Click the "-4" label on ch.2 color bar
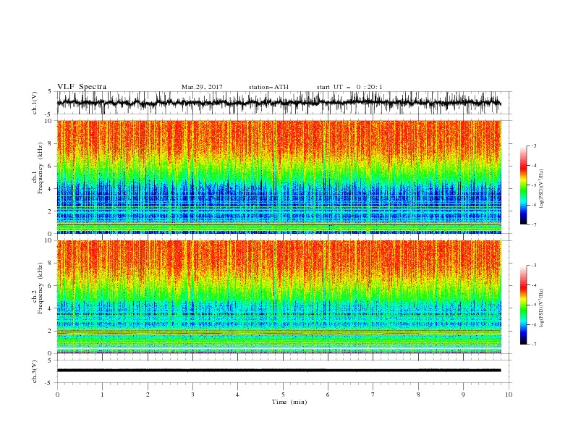573x443 pixels. [x=534, y=285]
